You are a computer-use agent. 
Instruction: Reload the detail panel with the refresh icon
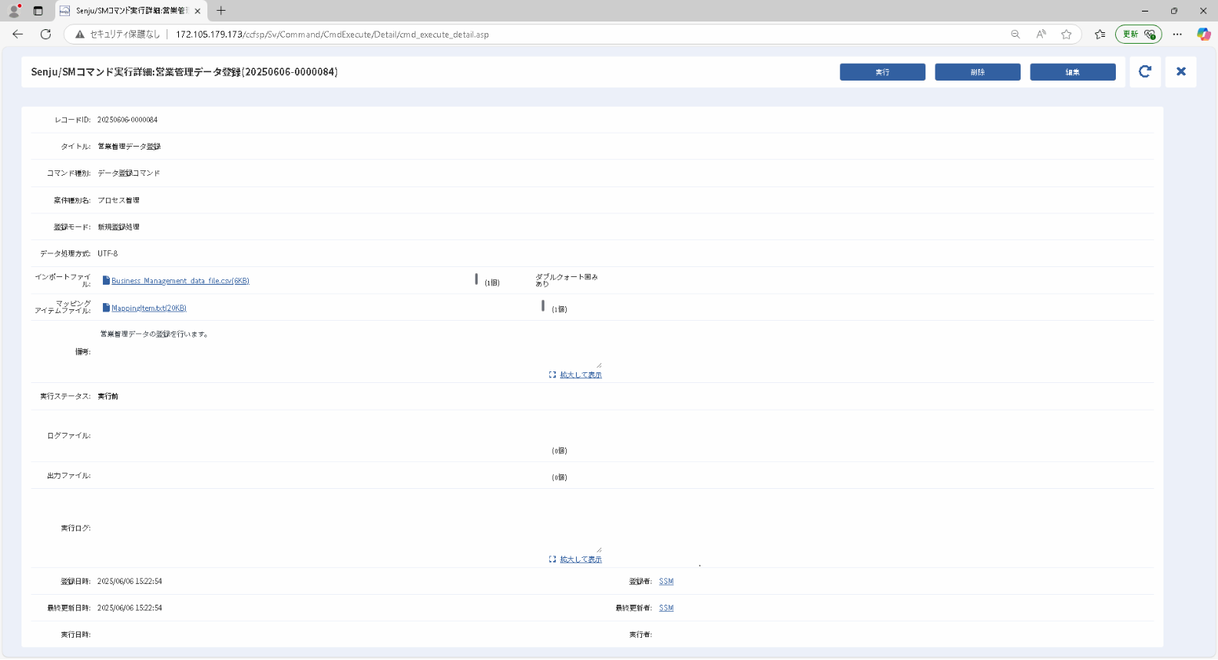(1145, 71)
